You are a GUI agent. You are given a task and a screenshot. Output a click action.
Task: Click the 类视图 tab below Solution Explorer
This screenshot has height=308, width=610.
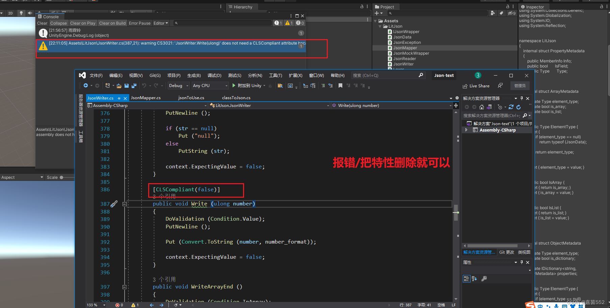click(524, 252)
